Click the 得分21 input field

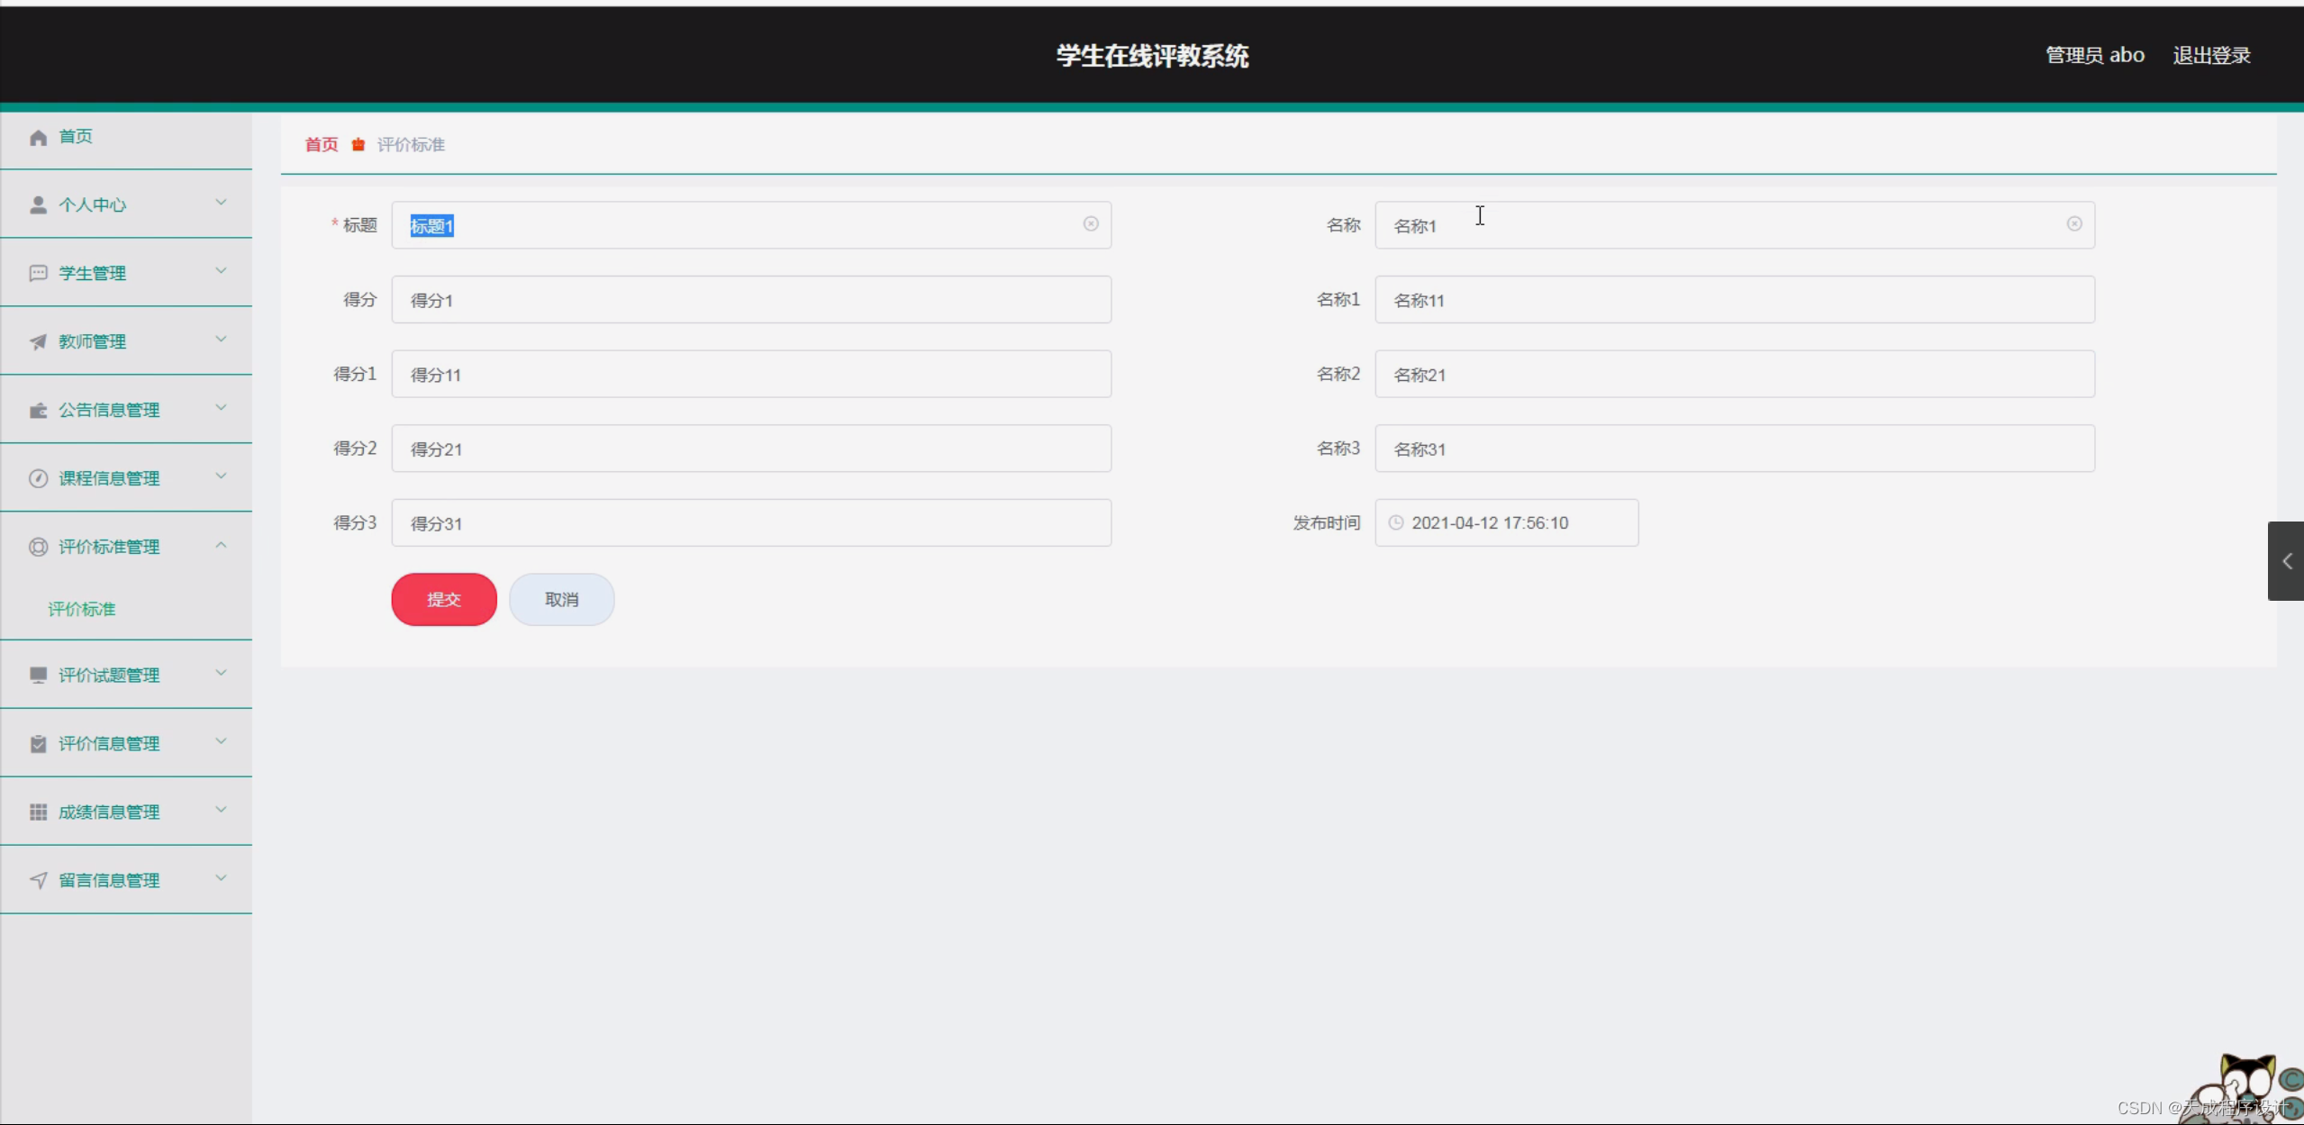(x=750, y=448)
